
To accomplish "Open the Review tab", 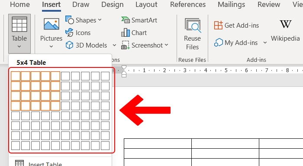I will [x=269, y=4].
